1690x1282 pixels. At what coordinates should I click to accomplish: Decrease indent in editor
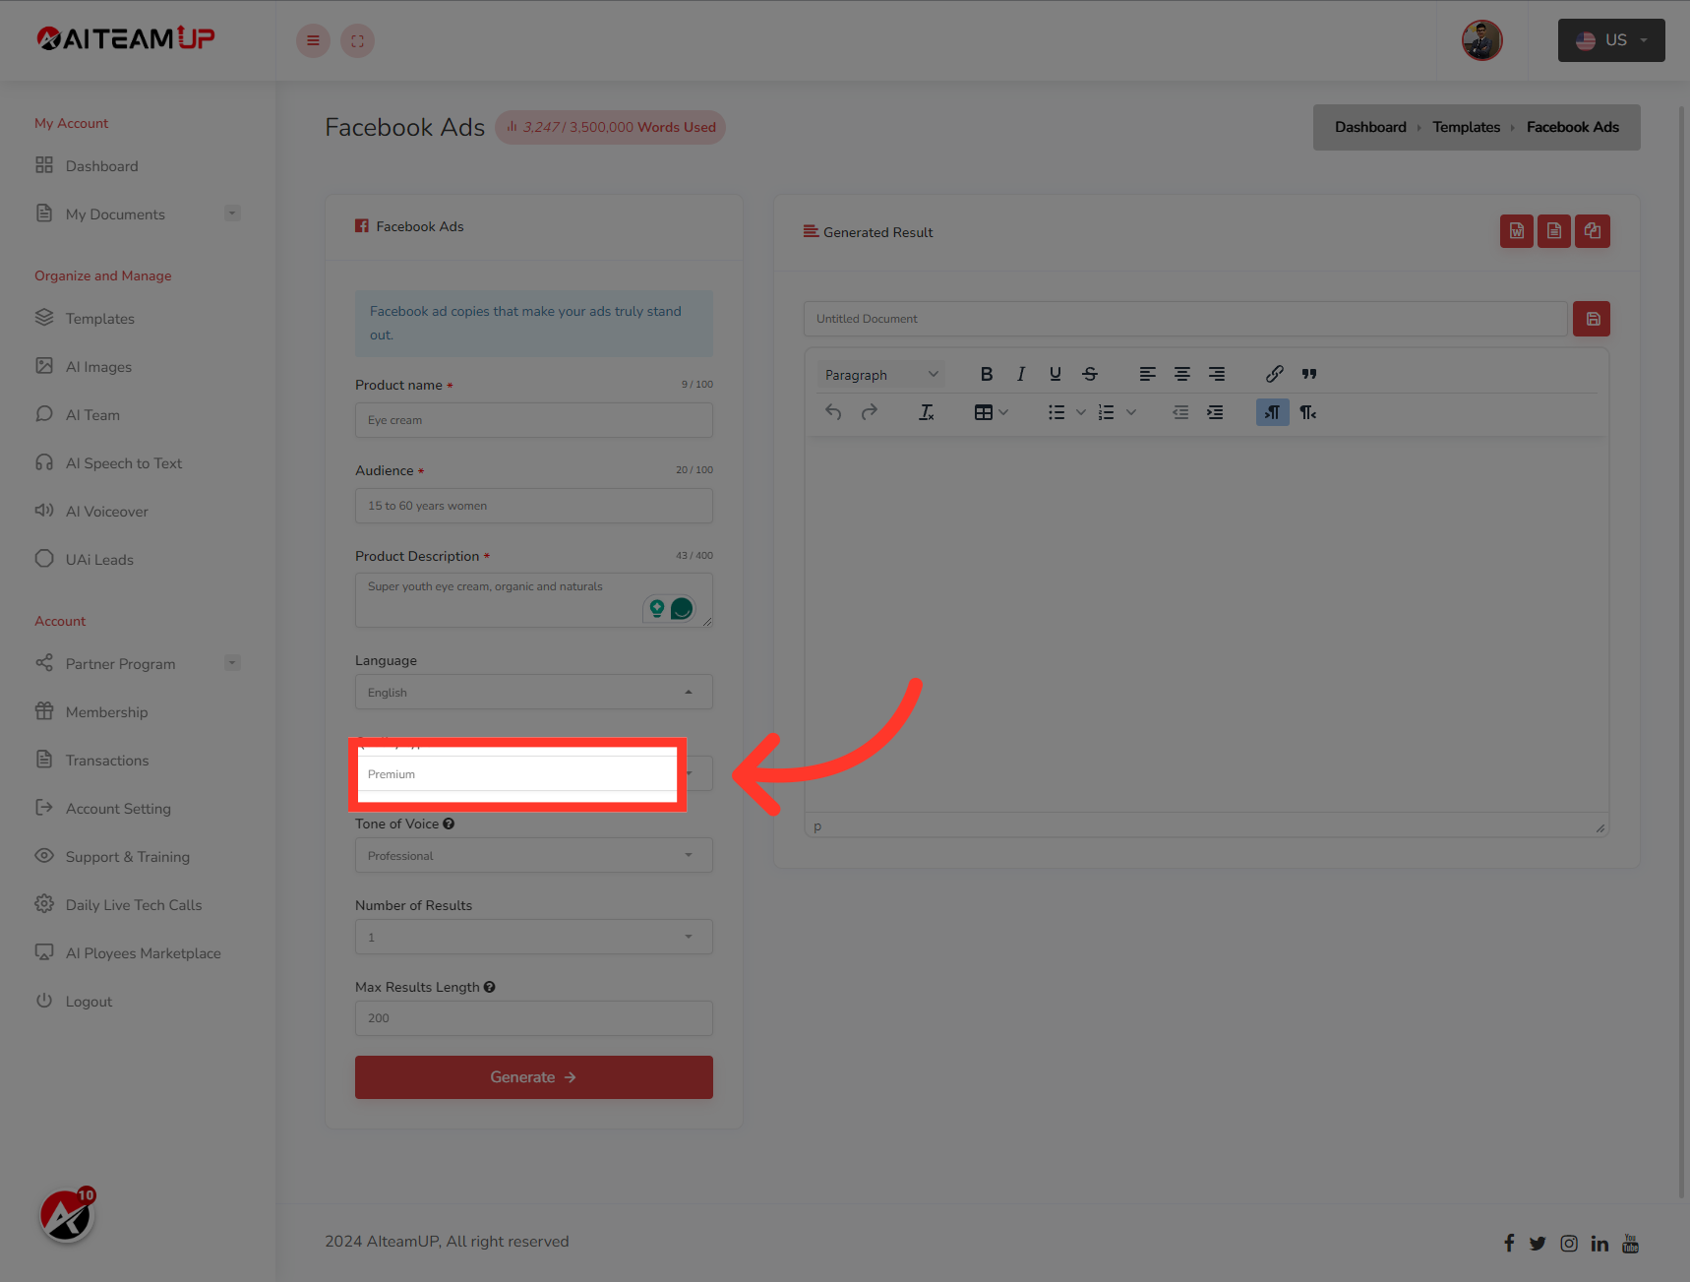point(1180,412)
